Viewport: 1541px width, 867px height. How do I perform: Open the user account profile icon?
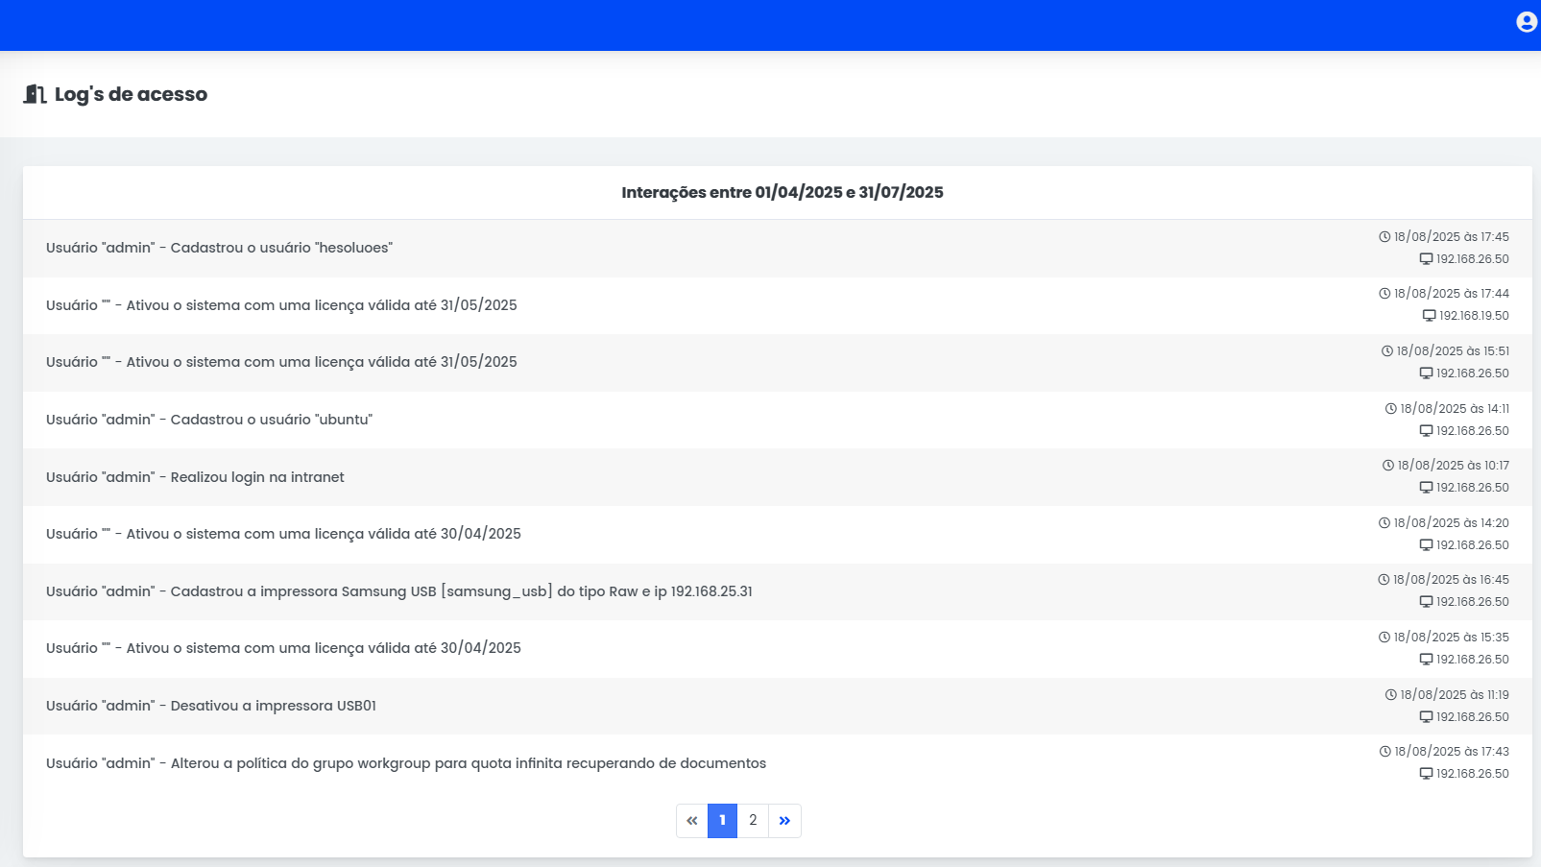point(1526,22)
